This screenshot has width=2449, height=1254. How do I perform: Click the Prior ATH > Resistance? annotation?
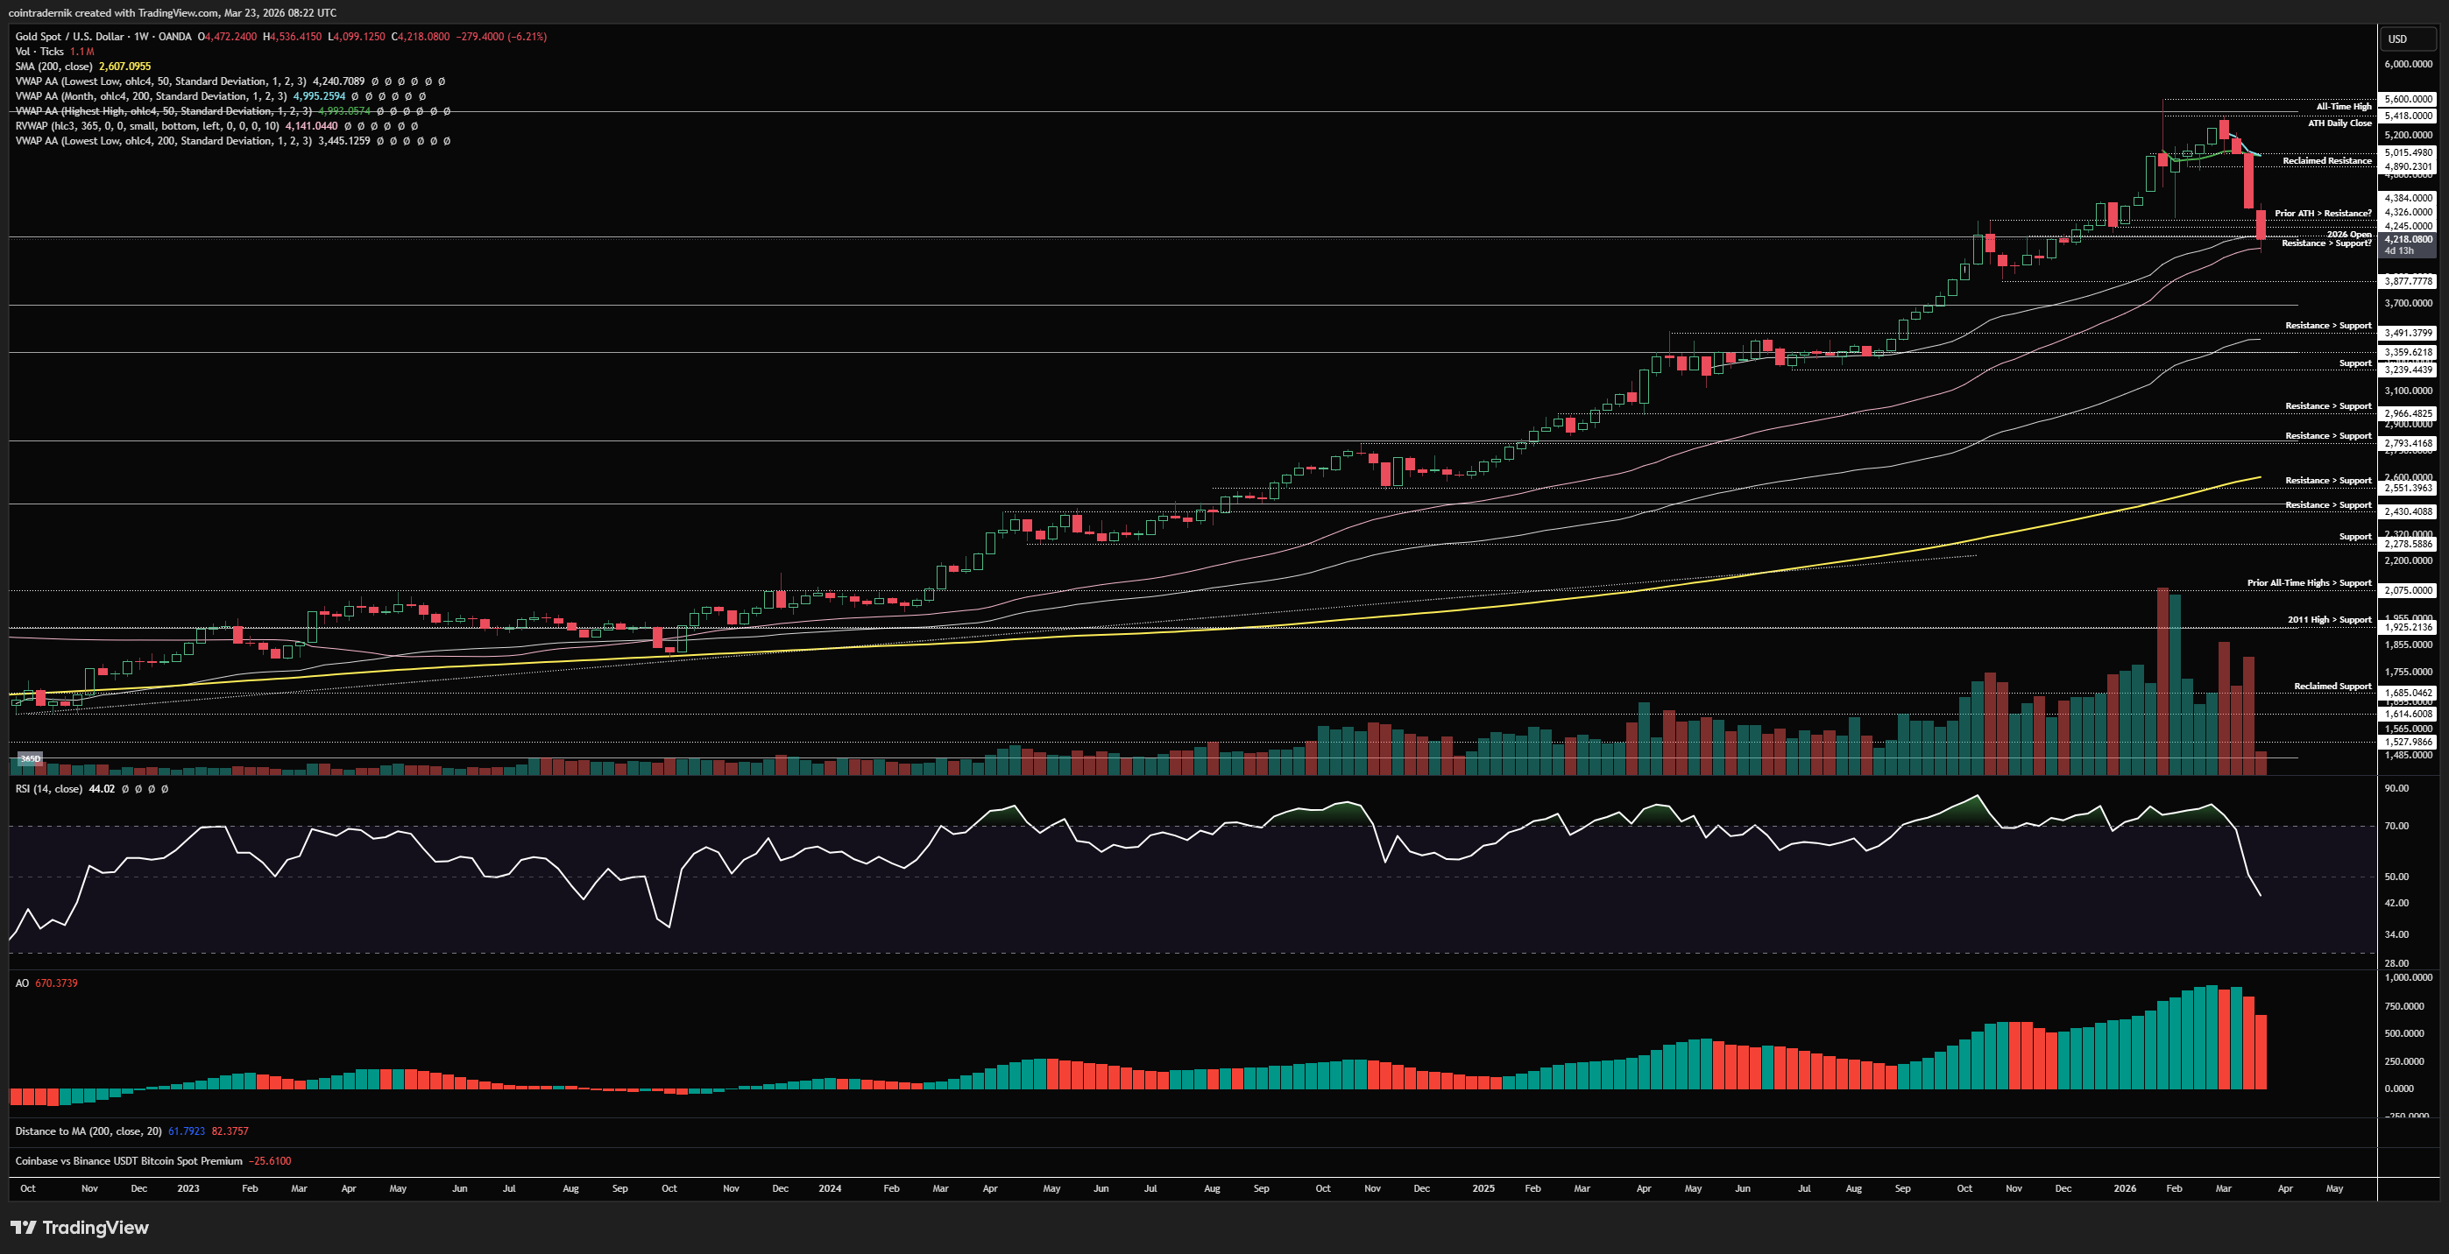(2323, 213)
